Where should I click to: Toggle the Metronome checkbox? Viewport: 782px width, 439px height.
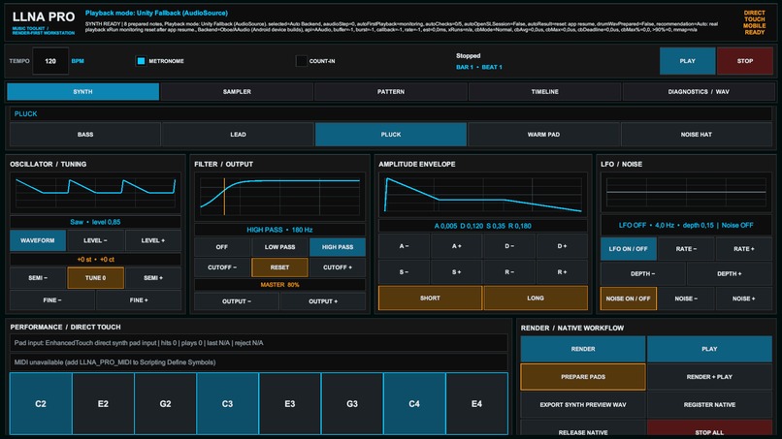pos(141,61)
